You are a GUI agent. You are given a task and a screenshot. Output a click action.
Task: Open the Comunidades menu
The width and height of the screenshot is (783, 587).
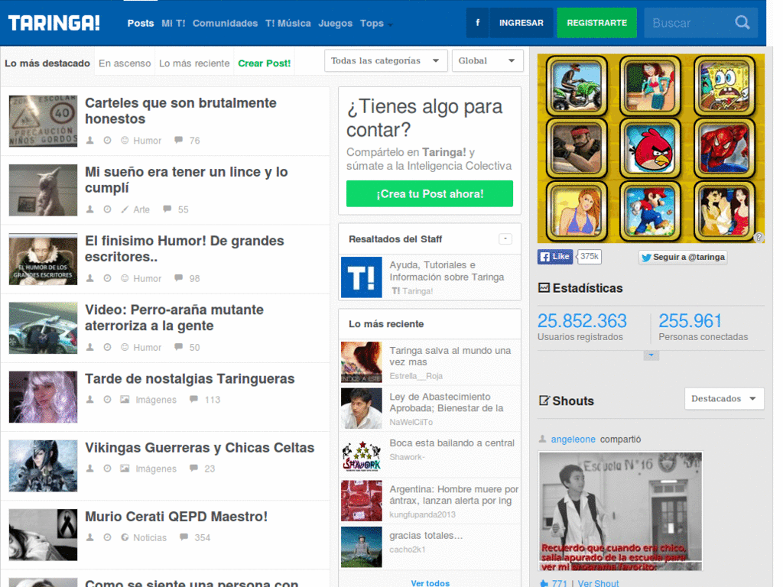[226, 23]
